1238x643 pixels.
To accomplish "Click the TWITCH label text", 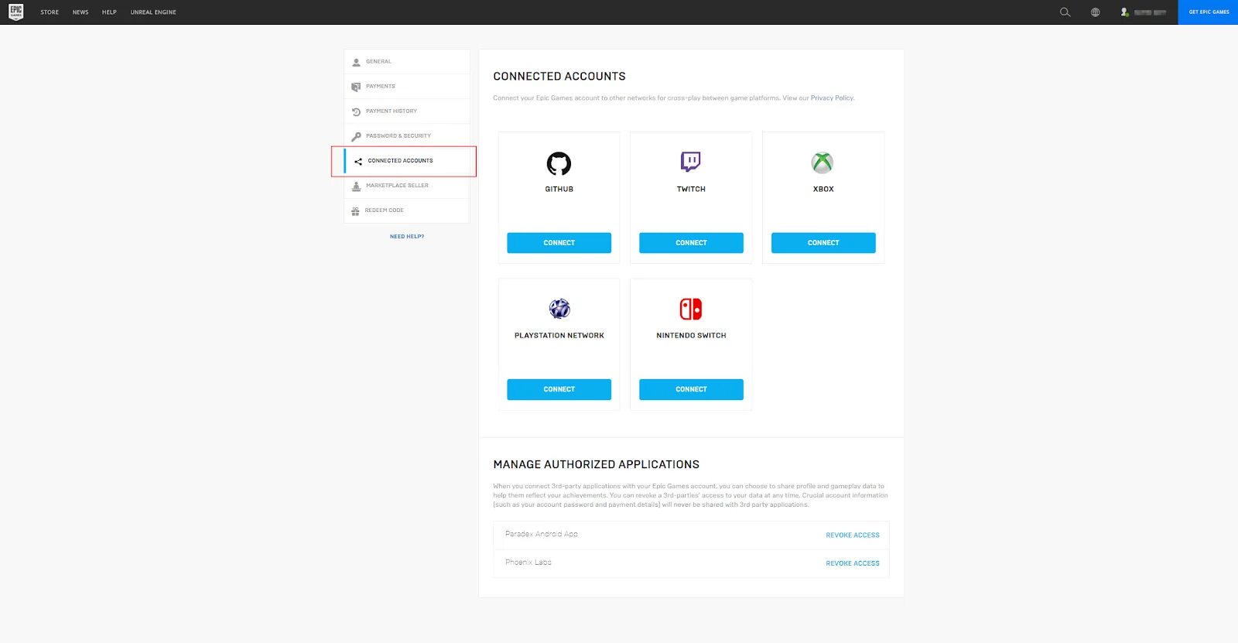I will click(691, 190).
